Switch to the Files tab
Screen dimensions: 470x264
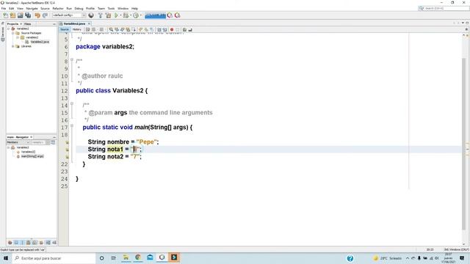pos(28,23)
